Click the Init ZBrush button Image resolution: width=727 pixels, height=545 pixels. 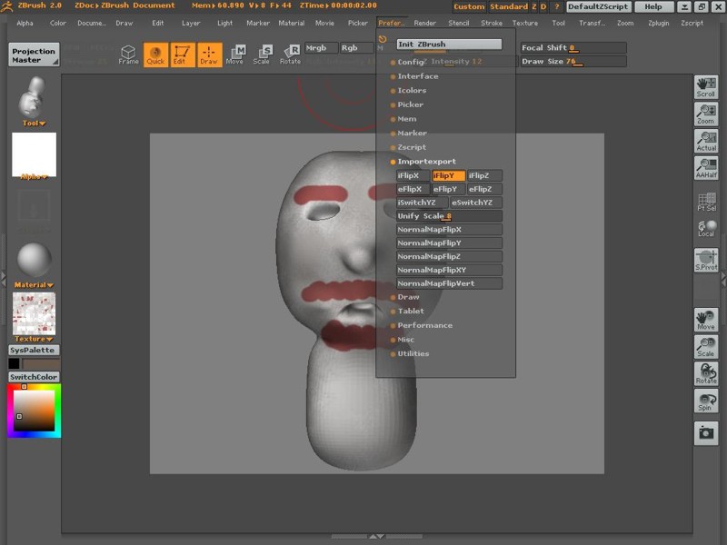point(449,44)
